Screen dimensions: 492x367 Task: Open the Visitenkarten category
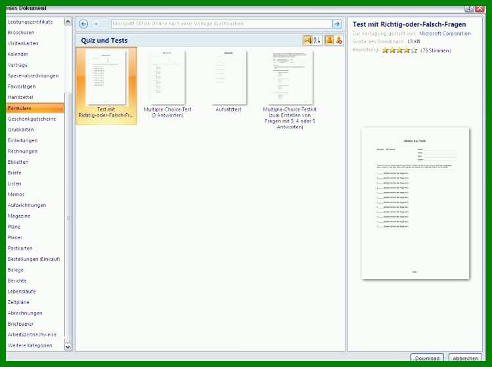tap(23, 43)
